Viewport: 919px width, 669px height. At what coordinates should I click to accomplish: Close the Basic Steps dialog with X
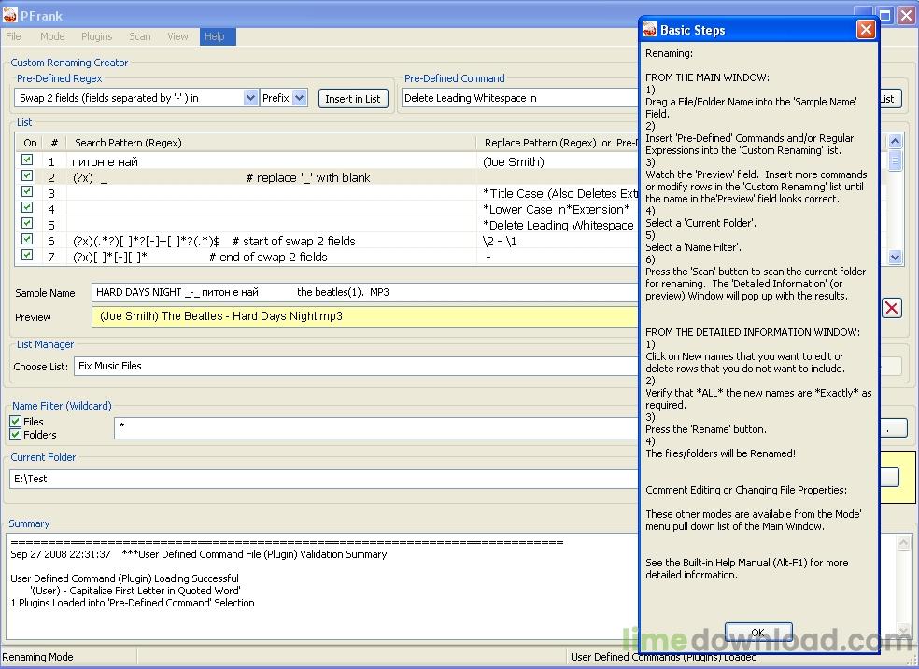[x=866, y=30]
